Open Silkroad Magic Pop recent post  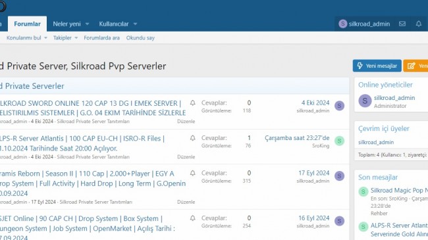[x=399, y=191]
